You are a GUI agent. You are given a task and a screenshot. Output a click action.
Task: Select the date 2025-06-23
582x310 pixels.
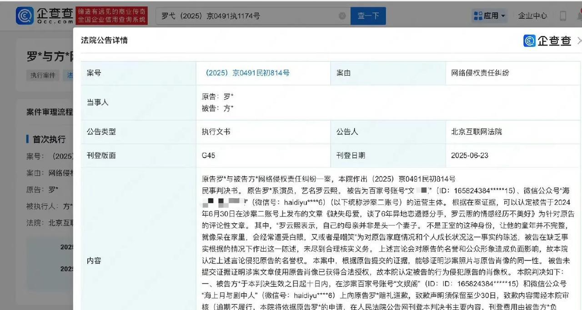tap(470, 155)
